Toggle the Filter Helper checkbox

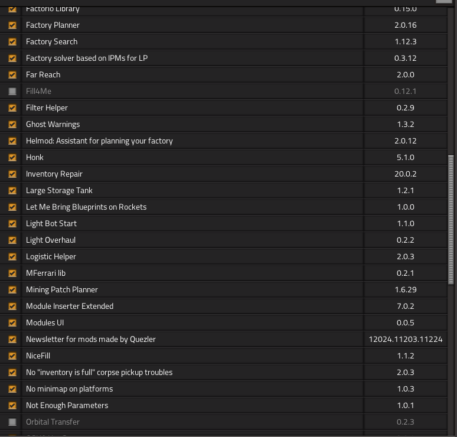pyautogui.click(x=12, y=108)
